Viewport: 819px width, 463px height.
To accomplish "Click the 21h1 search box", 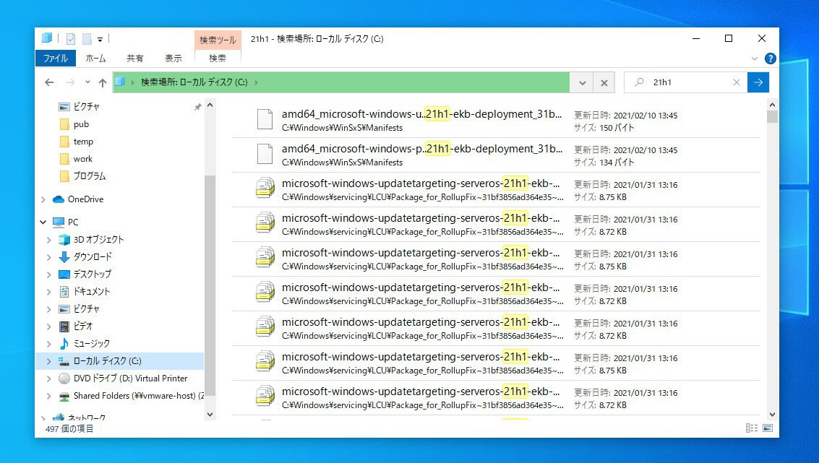I will pyautogui.click(x=687, y=82).
